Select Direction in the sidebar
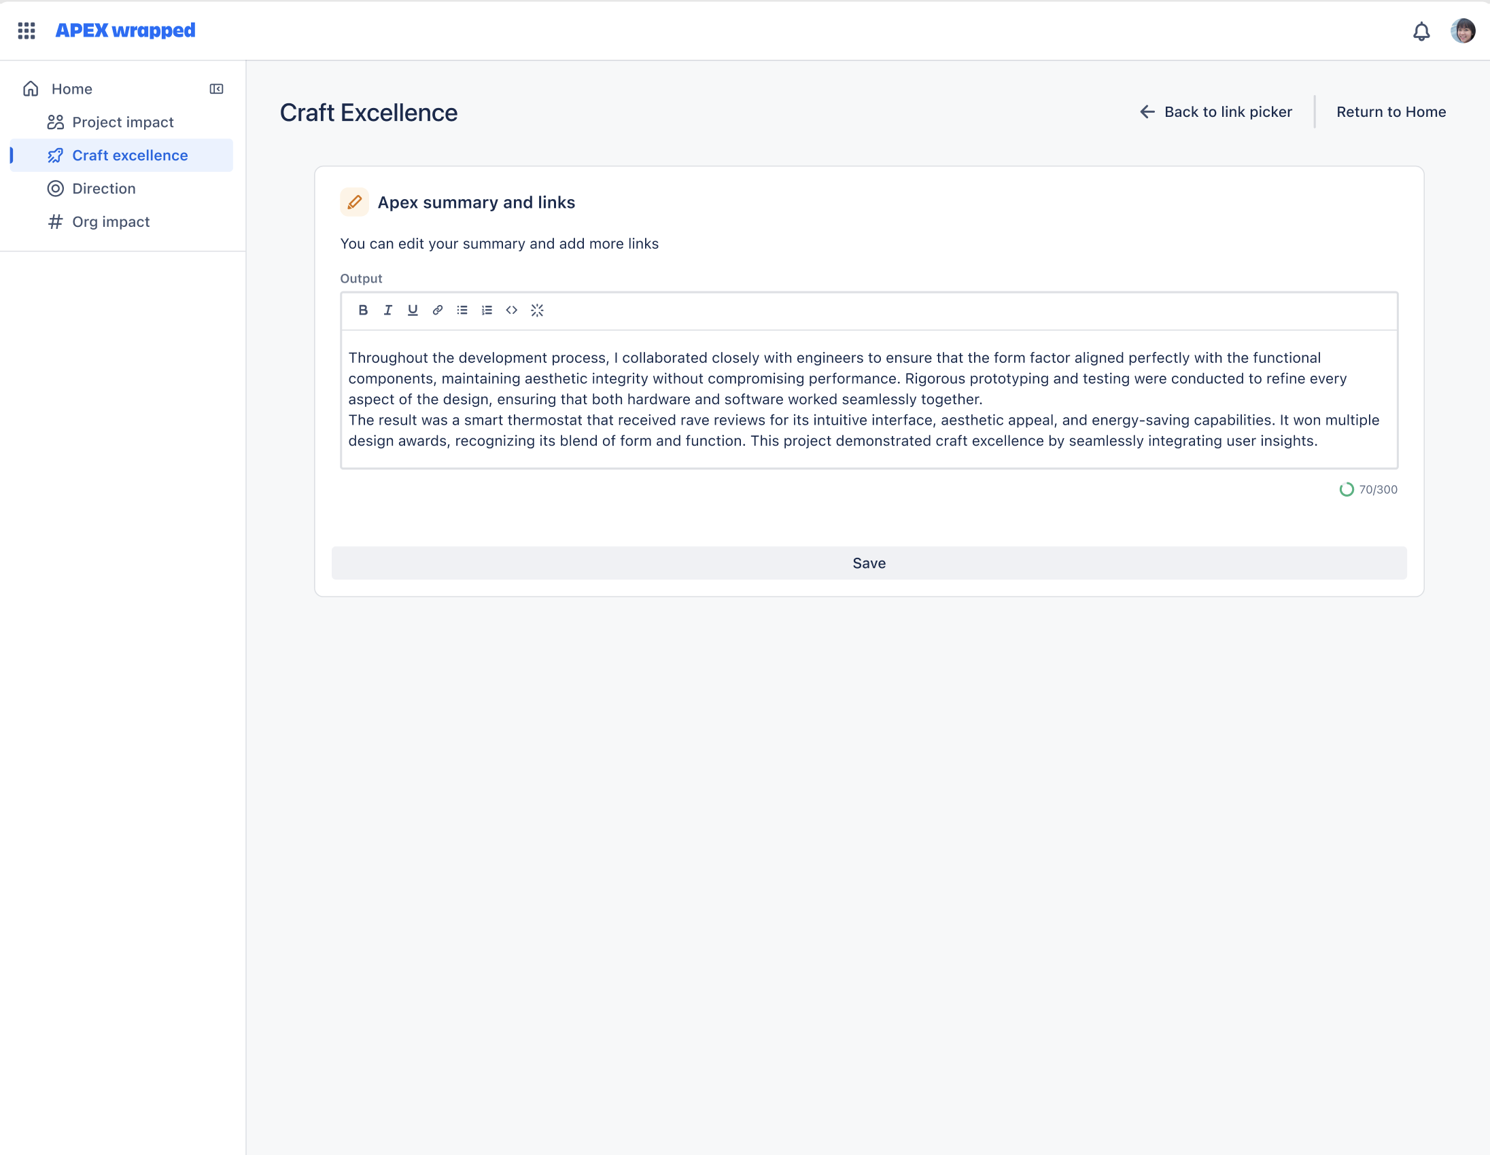This screenshot has width=1490, height=1155. 104,189
